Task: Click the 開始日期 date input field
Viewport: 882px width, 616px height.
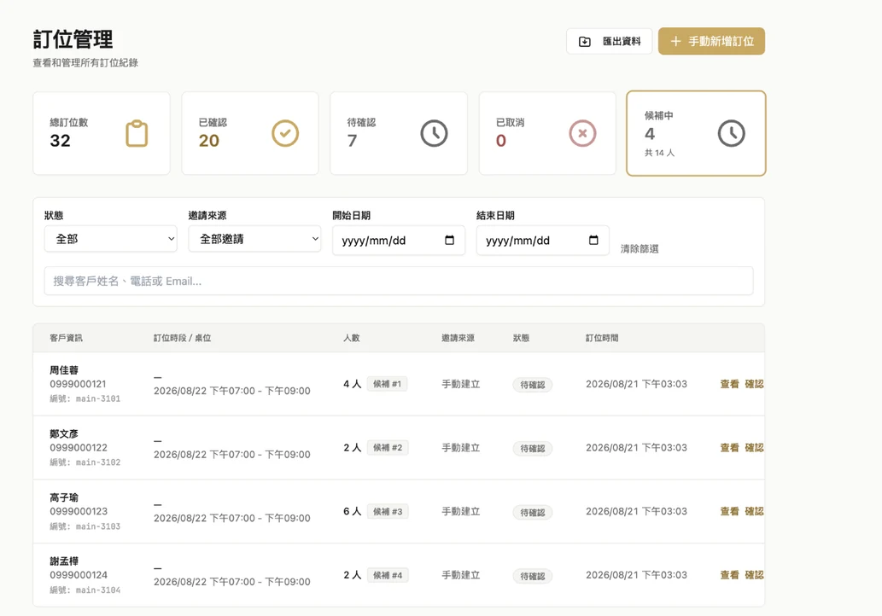Action: [x=399, y=241]
